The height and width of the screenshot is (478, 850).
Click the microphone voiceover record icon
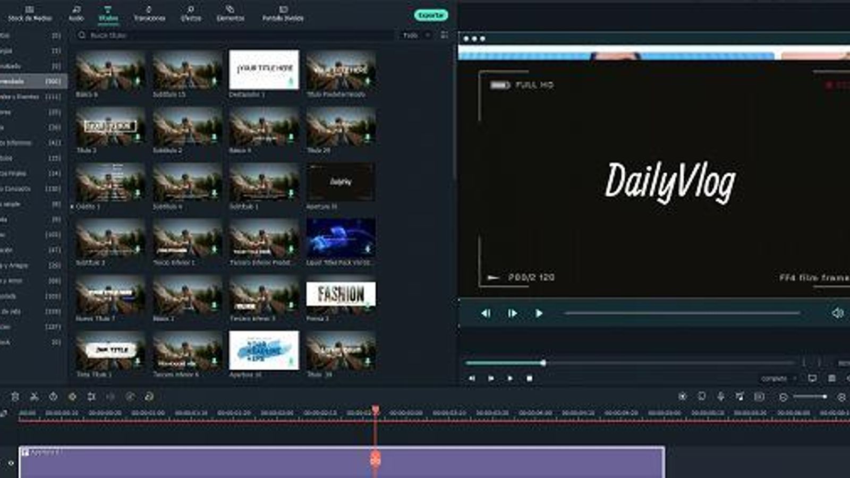(x=720, y=397)
